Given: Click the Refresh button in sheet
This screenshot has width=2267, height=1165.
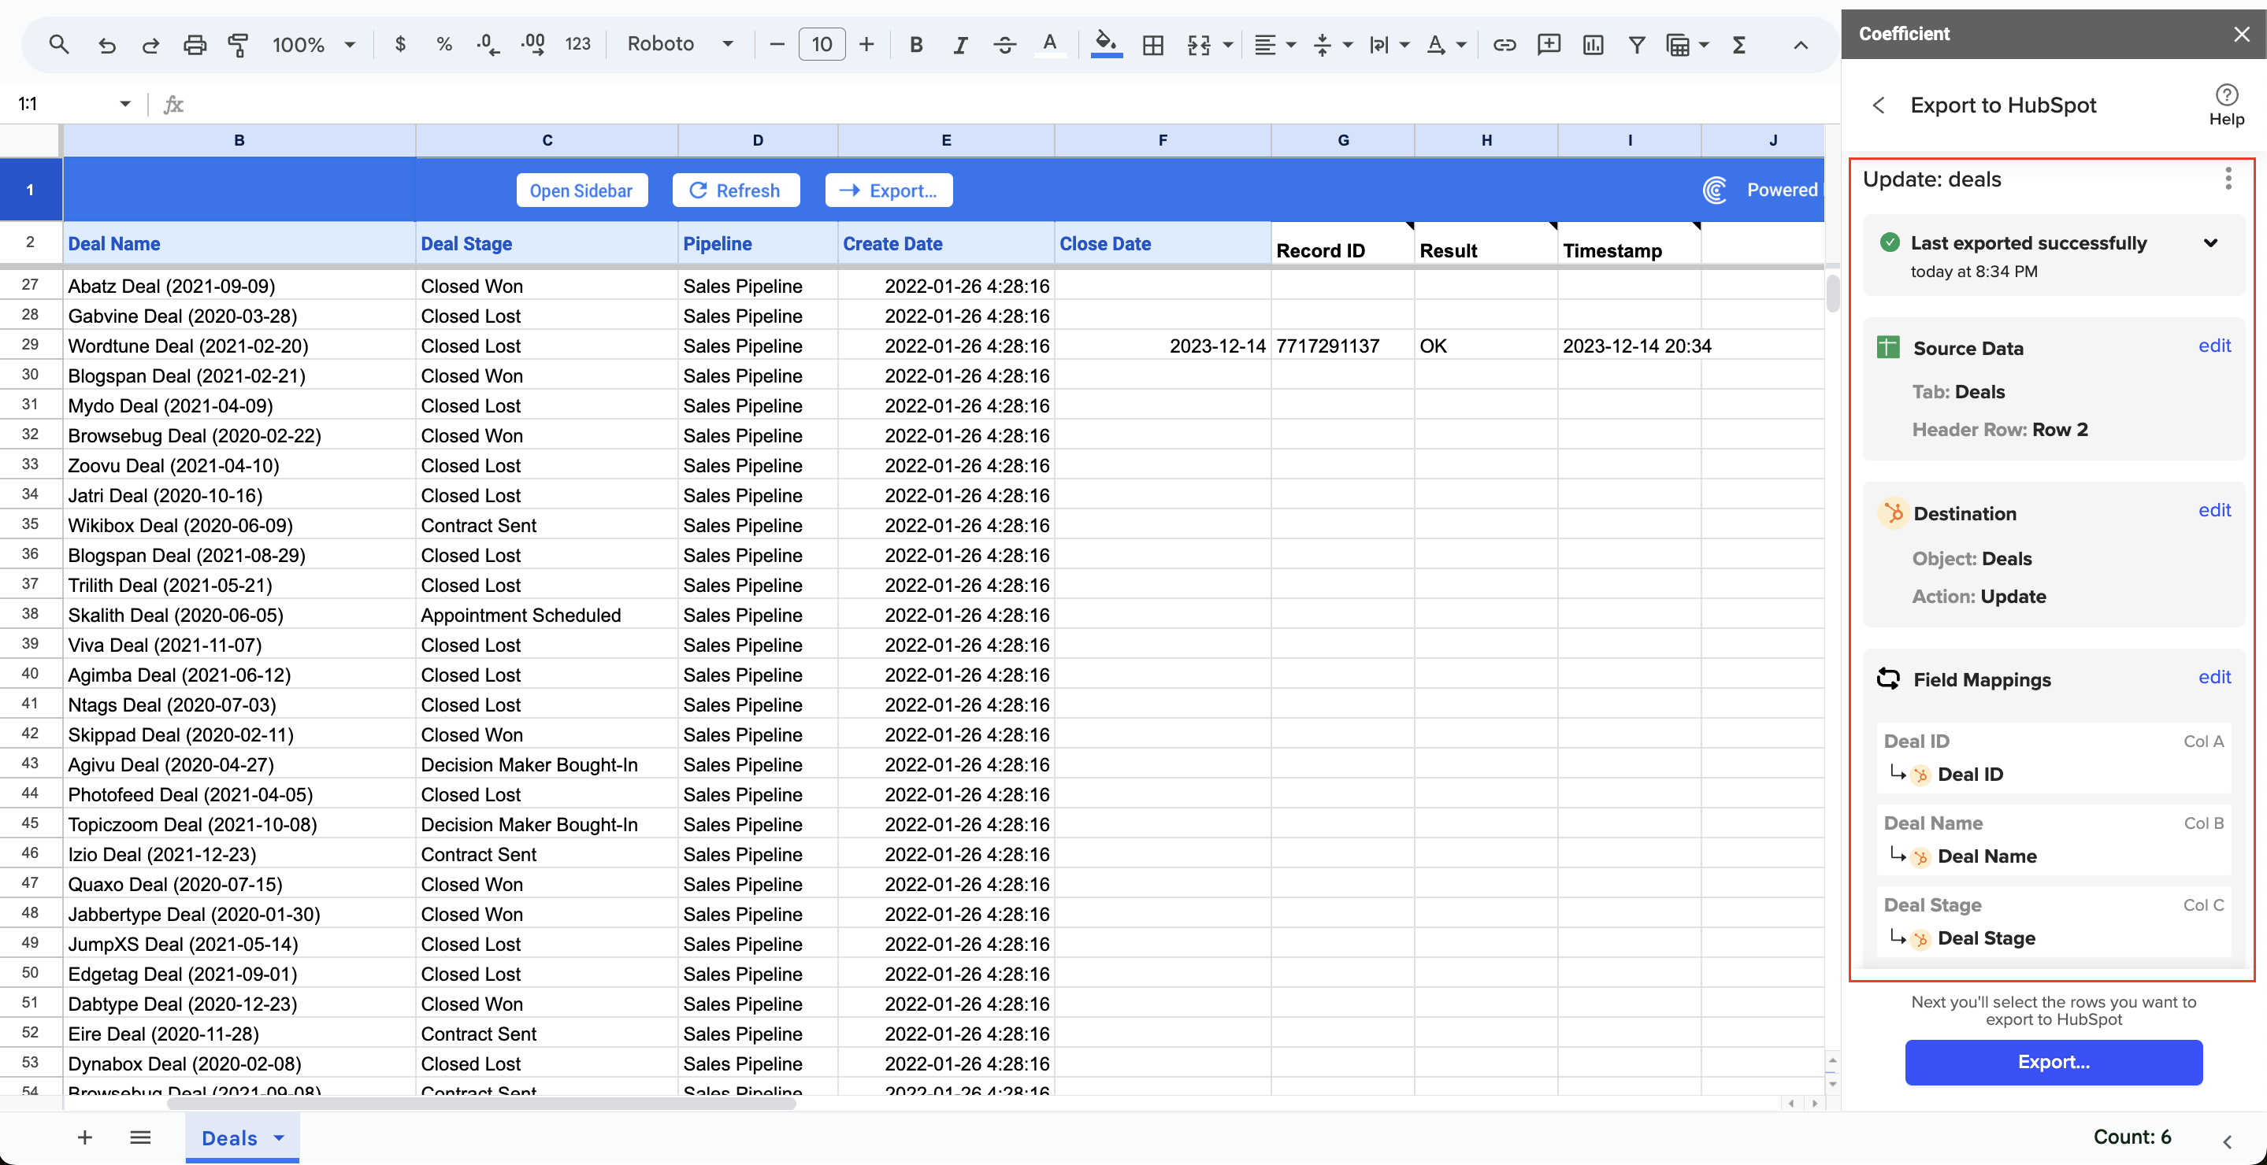Looking at the screenshot, I should tap(736, 190).
